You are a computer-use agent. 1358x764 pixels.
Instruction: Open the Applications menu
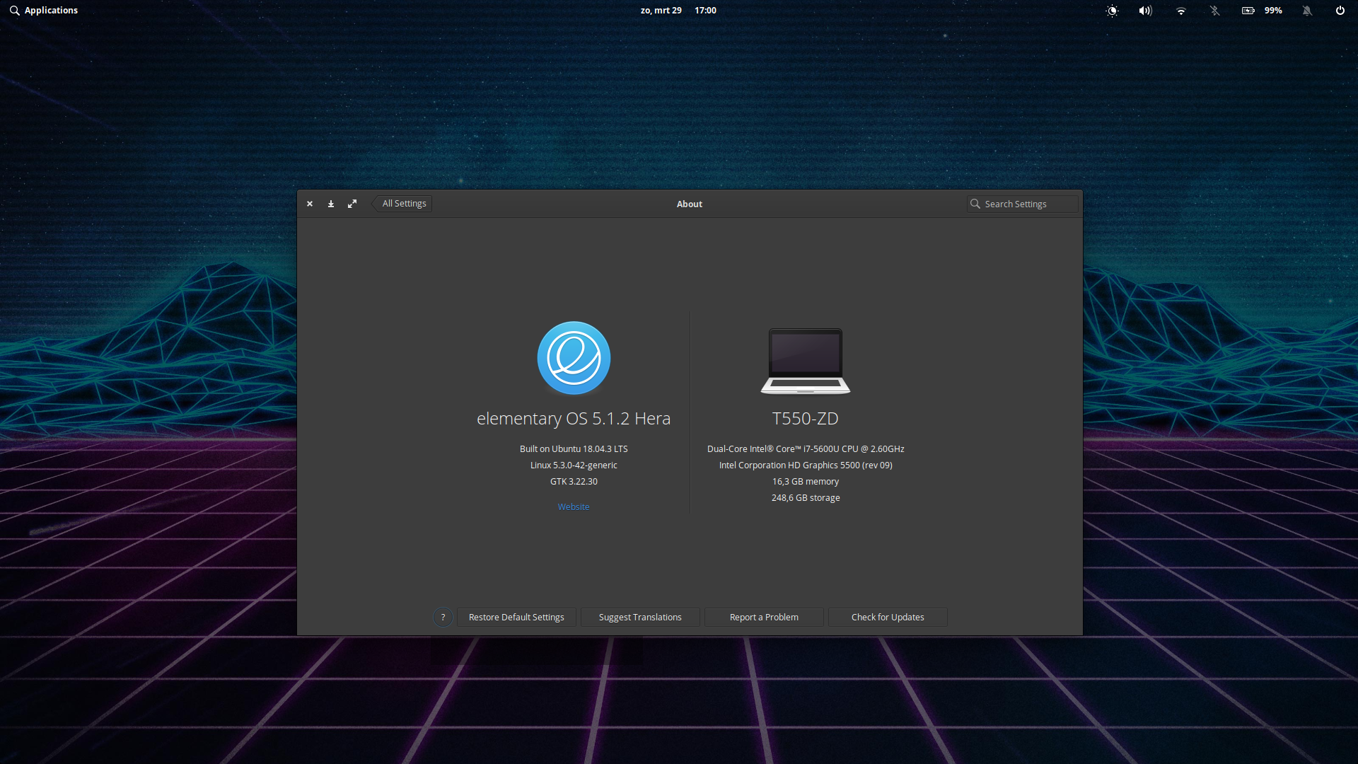tap(44, 11)
